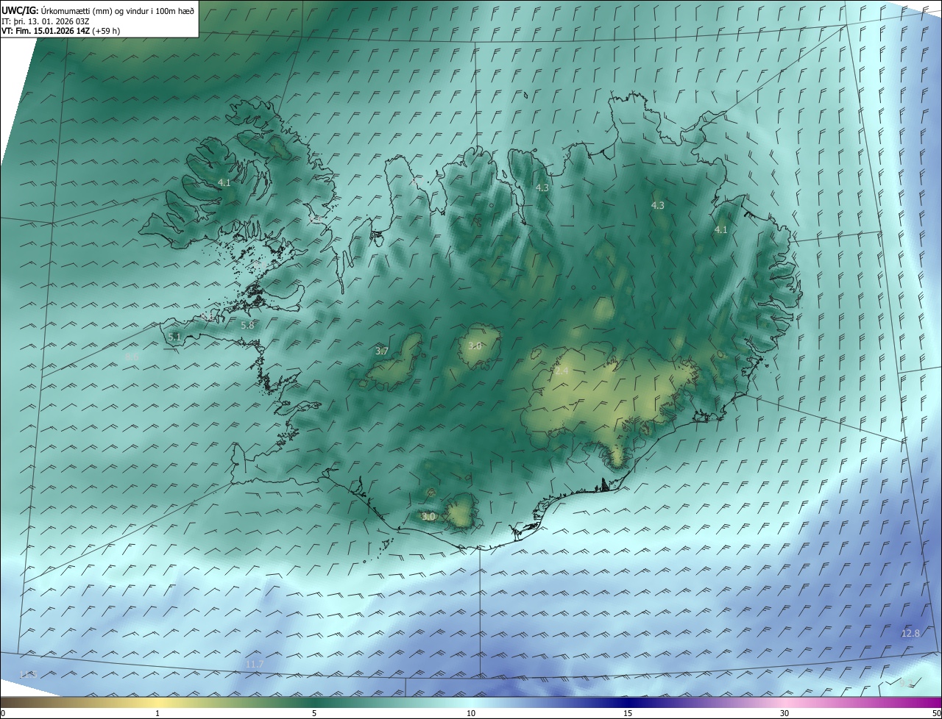942x719 pixels.
Task: Click the '50' label ending the color scale
Action: [x=936, y=714]
